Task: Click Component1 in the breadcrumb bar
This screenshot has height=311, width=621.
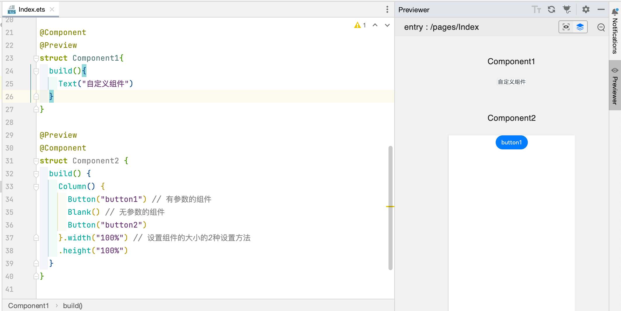Action: [28, 305]
